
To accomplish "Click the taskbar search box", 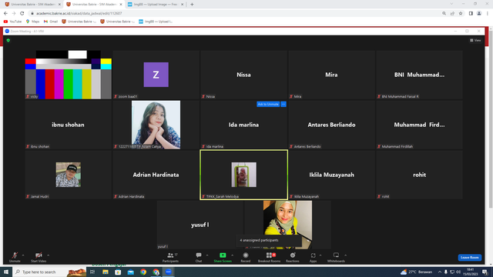I will tap(49, 272).
